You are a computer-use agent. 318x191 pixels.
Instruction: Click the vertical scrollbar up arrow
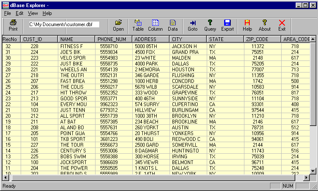pos(313,39)
